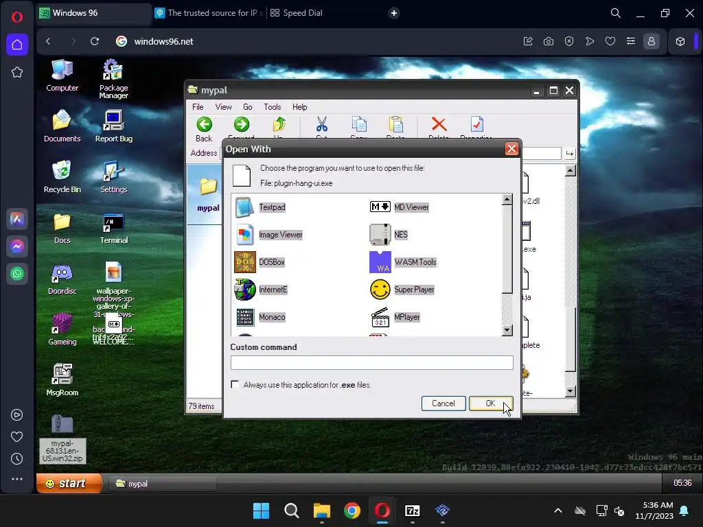
Task: Open Windows Start menu on taskbar
Action: click(x=261, y=511)
